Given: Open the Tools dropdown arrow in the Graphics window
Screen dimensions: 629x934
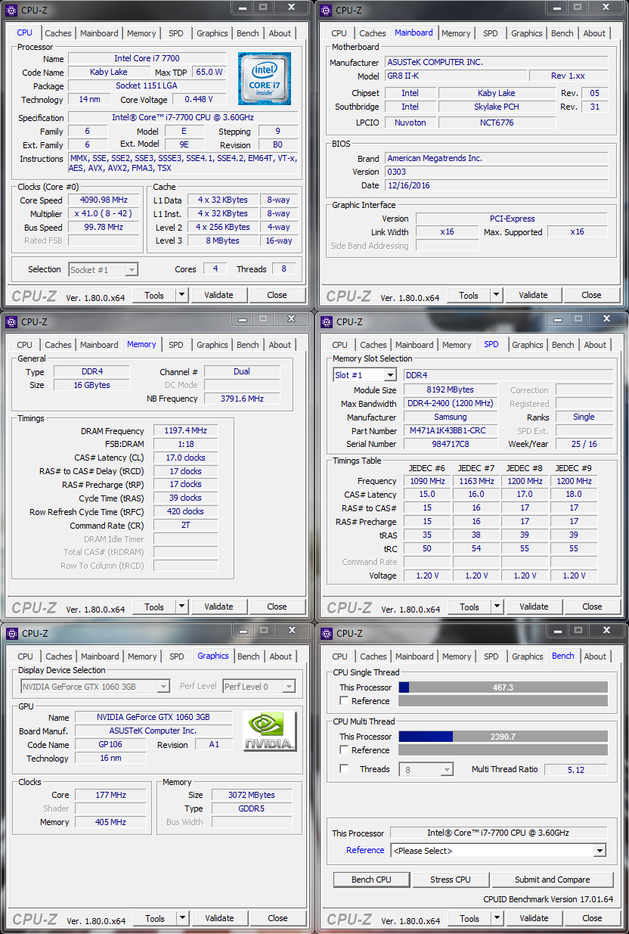Looking at the screenshot, I should click(x=181, y=918).
